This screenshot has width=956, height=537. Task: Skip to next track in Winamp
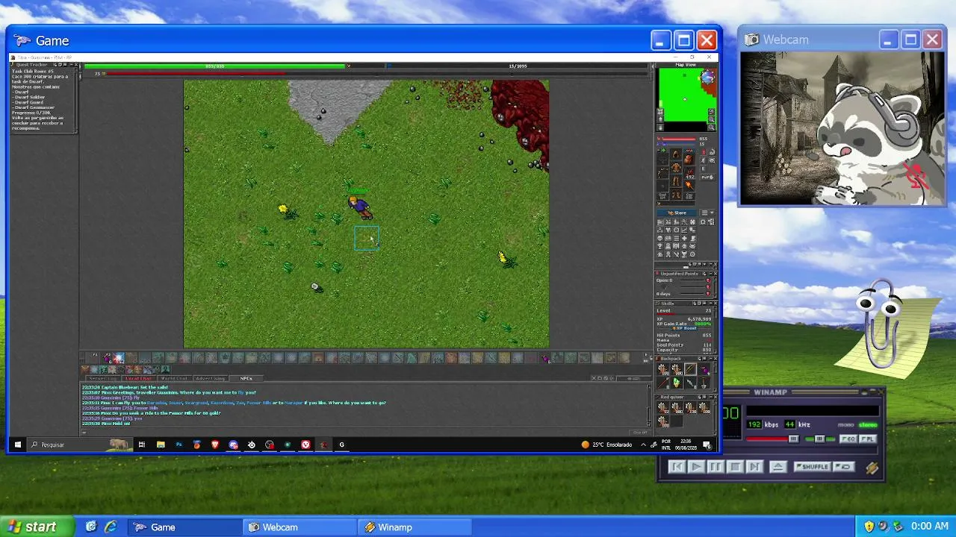click(754, 467)
